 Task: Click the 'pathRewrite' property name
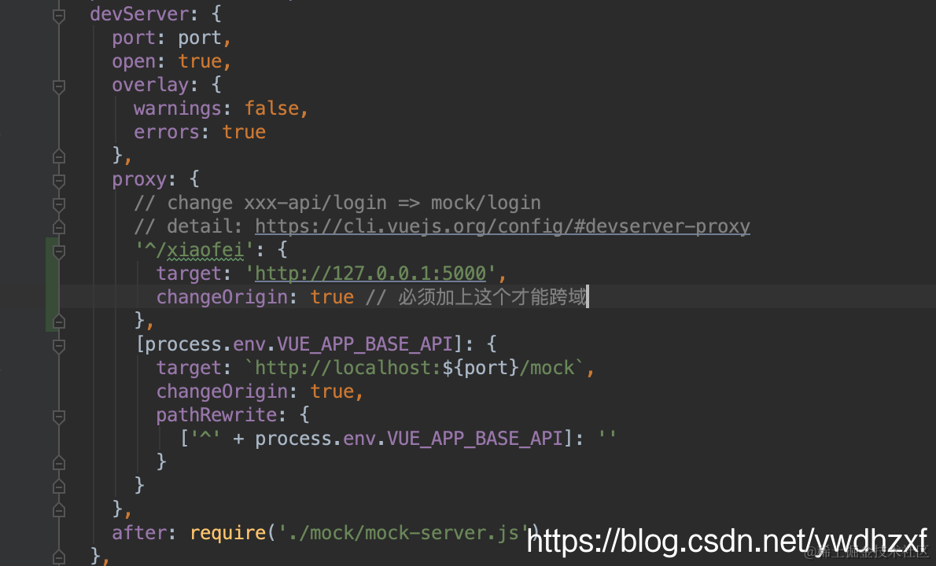click(216, 415)
